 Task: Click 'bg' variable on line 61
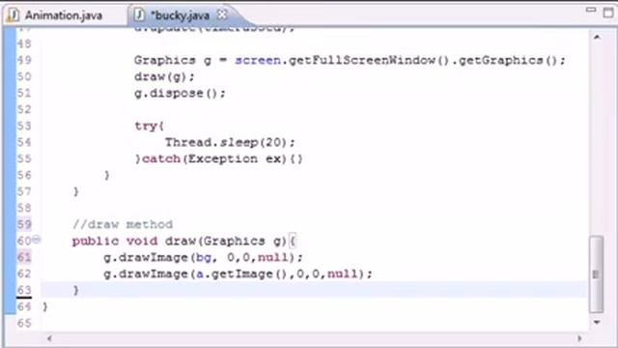click(x=204, y=257)
